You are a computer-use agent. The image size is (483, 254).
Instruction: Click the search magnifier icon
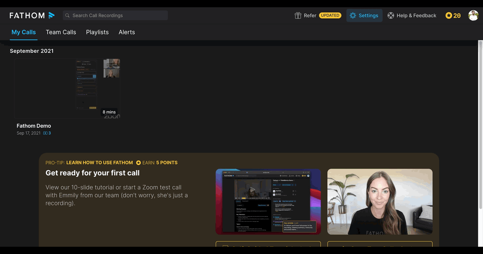tap(68, 16)
